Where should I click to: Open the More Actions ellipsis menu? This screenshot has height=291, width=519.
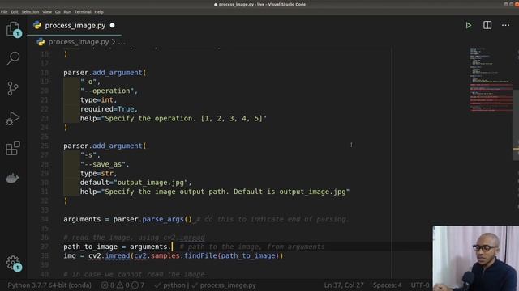[505, 25]
